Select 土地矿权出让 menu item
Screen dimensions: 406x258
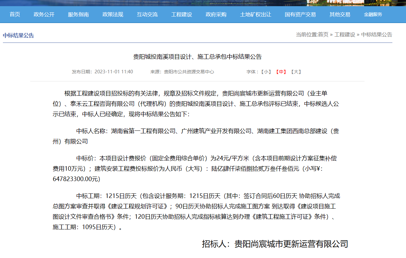[x=256, y=15]
